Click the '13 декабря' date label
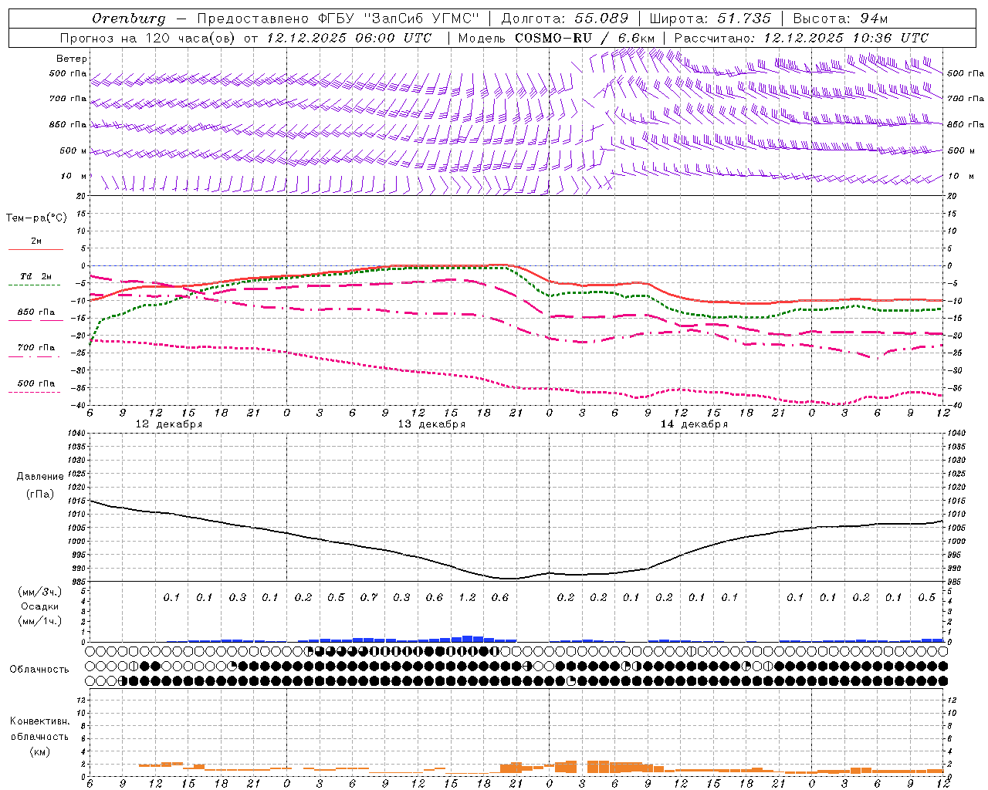988x790 pixels. coord(431,424)
